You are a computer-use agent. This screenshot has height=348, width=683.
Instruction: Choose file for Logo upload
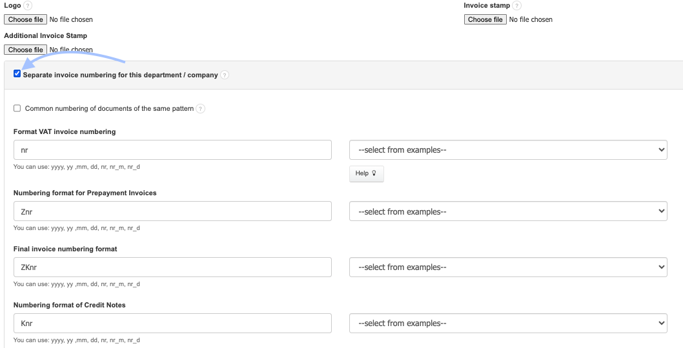[x=26, y=20]
